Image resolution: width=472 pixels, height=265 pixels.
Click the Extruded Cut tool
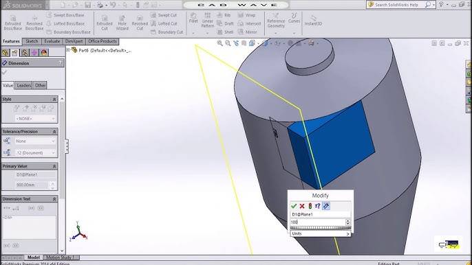coord(105,23)
